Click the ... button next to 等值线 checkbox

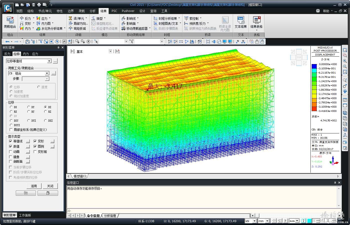pyautogui.click(x=28, y=141)
